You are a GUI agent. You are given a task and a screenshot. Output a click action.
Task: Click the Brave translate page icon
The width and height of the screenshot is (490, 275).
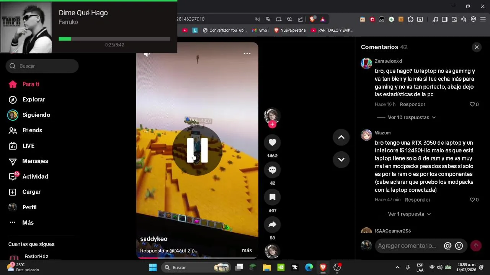click(268, 19)
